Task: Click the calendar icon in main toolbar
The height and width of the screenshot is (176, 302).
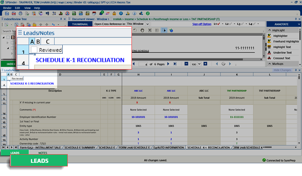Action: point(94,14)
